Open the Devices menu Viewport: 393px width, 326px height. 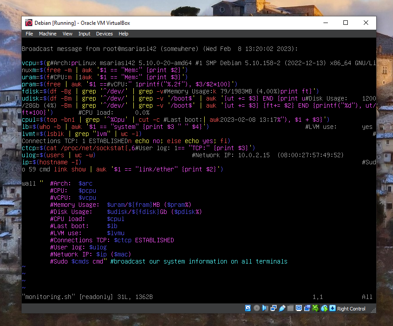105,34
